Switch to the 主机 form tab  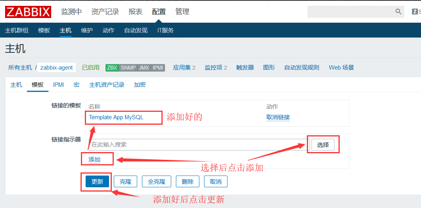click(x=16, y=85)
